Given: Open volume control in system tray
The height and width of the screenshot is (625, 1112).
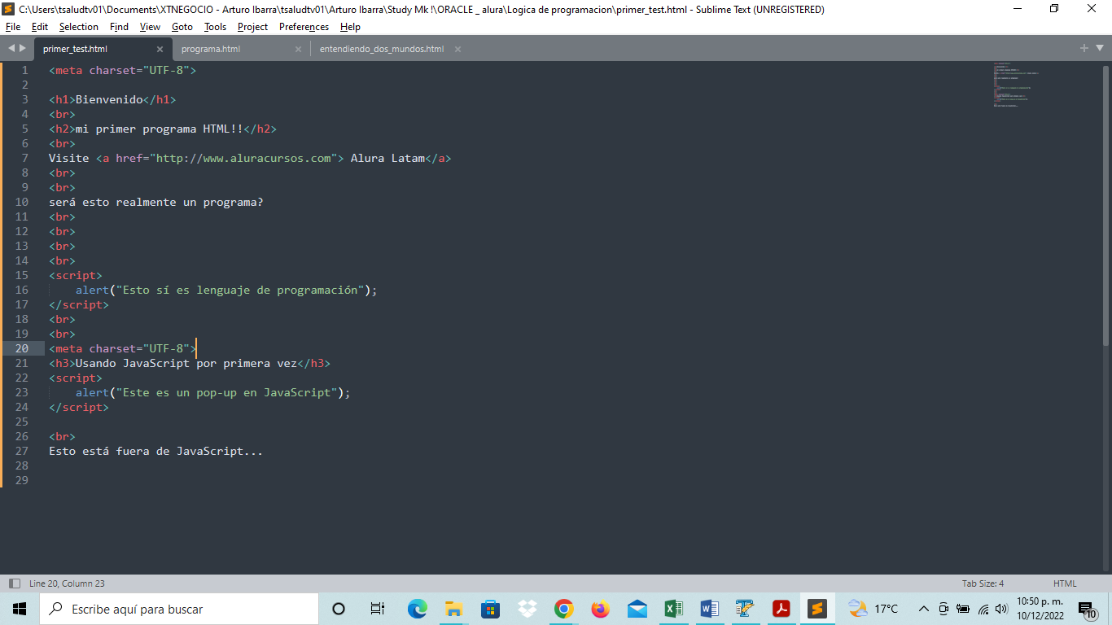Looking at the screenshot, I should (1001, 609).
